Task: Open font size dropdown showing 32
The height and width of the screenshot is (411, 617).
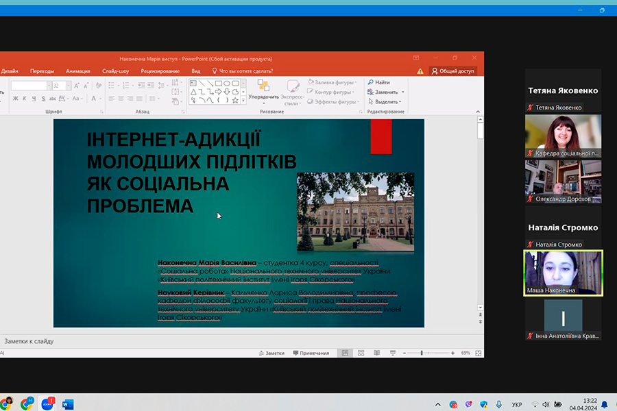Action: click(67, 86)
